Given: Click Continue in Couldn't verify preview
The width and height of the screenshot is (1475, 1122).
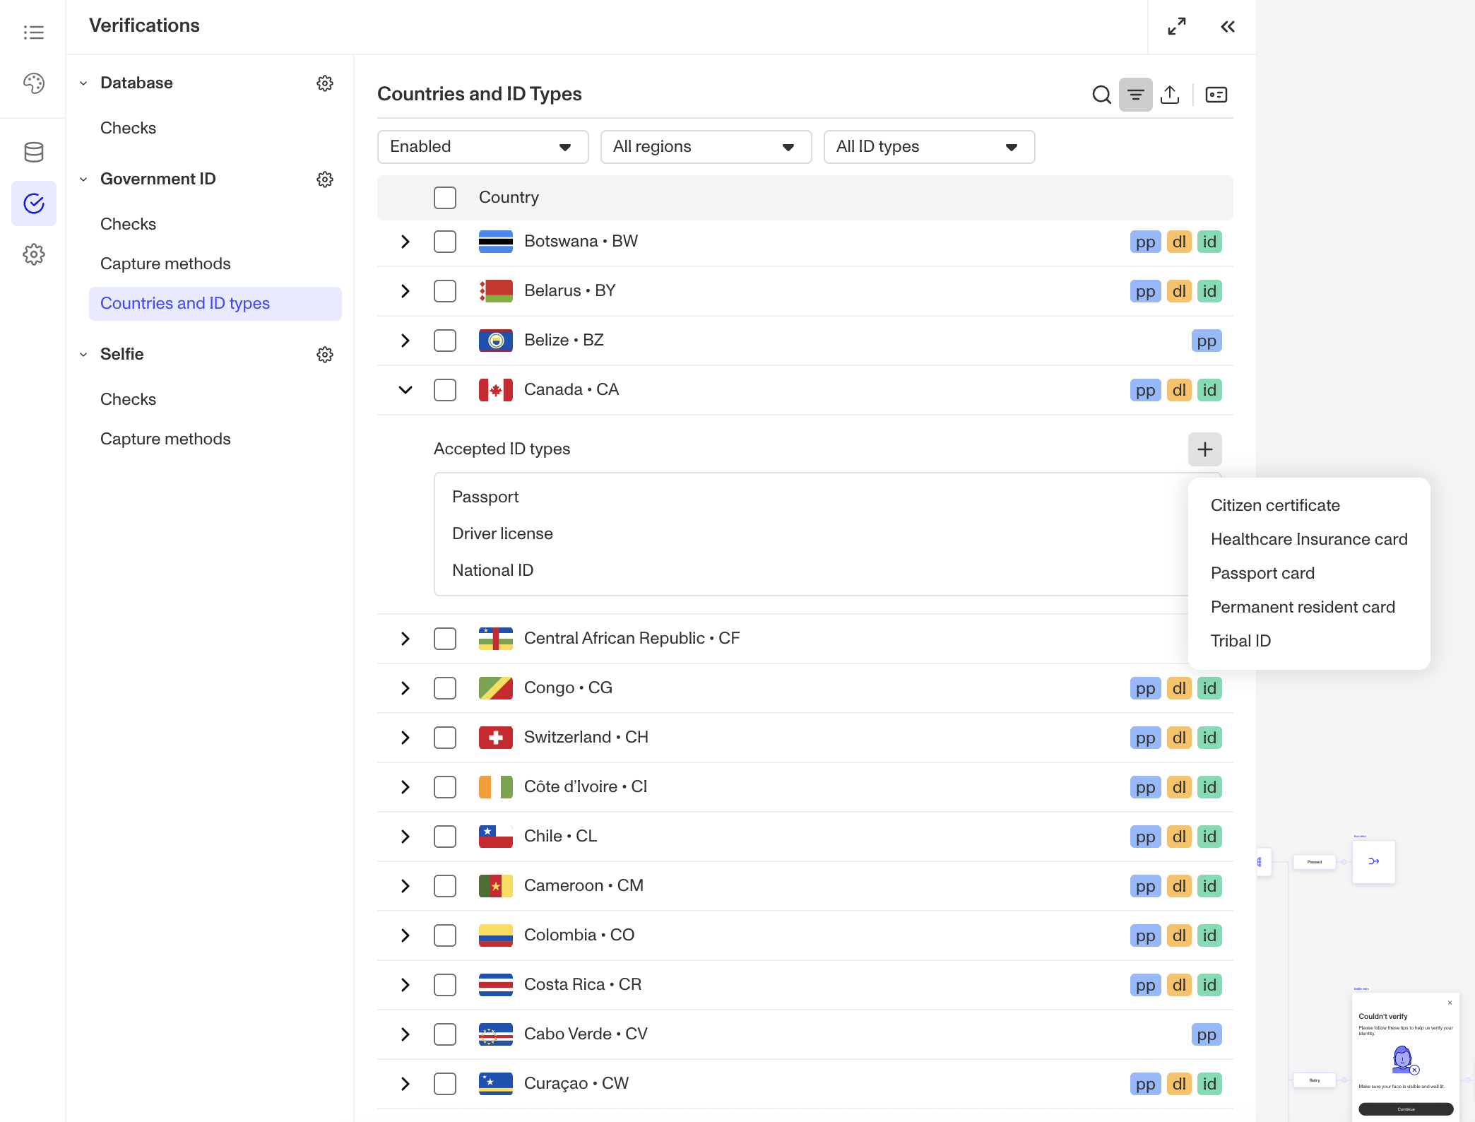Looking at the screenshot, I should (x=1405, y=1109).
